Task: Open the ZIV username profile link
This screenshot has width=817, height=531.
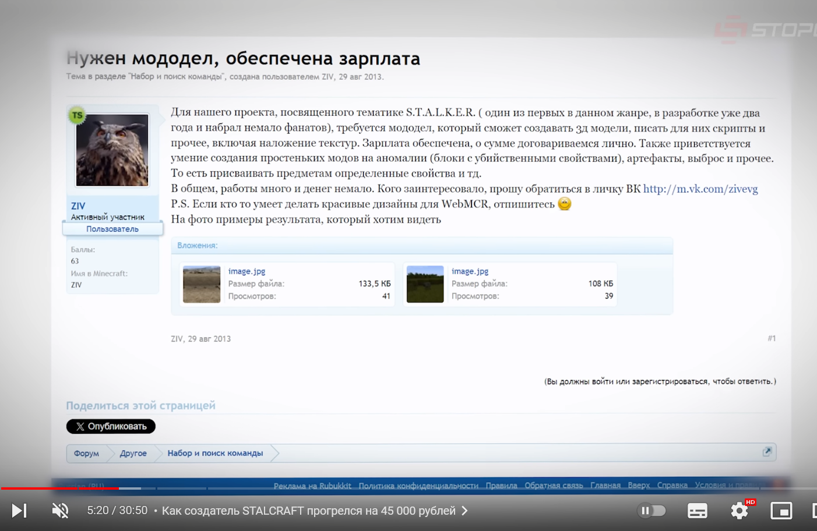Action: 78,206
